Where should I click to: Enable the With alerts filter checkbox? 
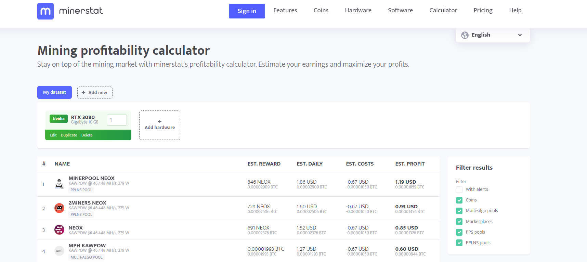point(459,189)
